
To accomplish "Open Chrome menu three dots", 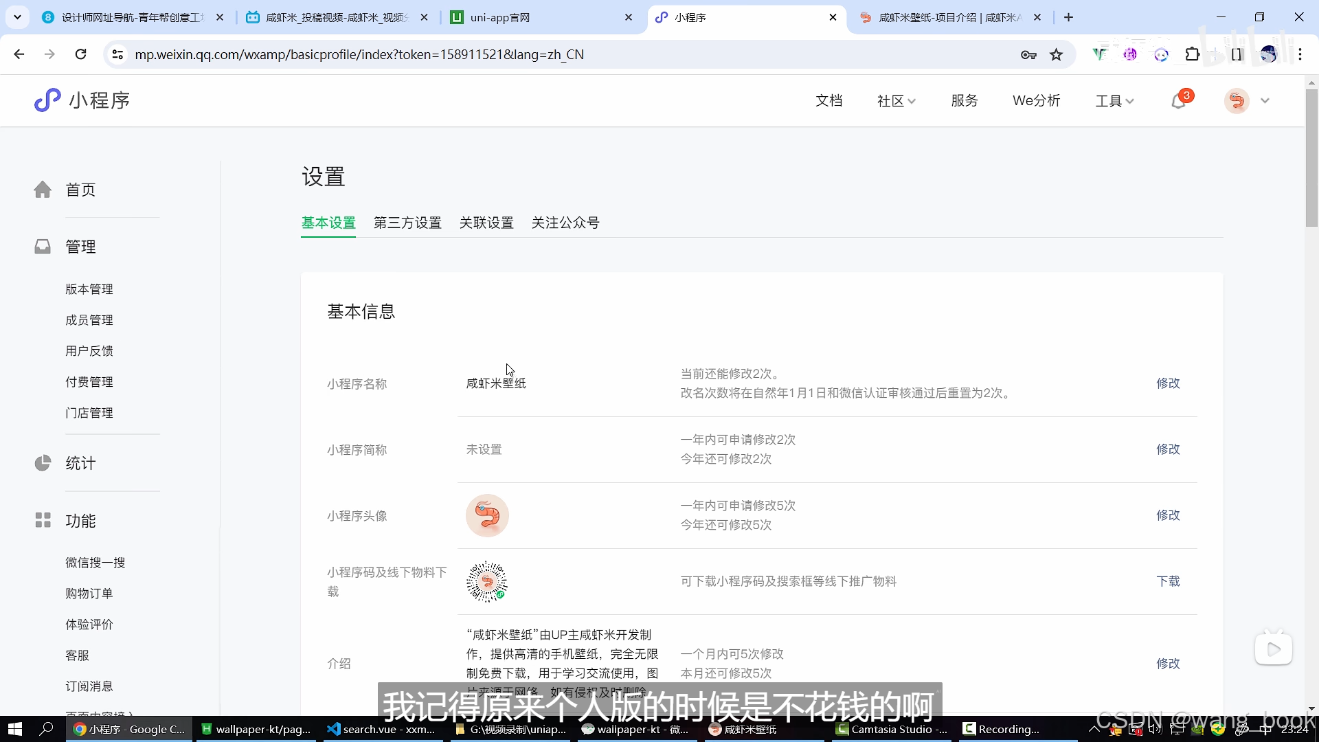I will [1300, 54].
